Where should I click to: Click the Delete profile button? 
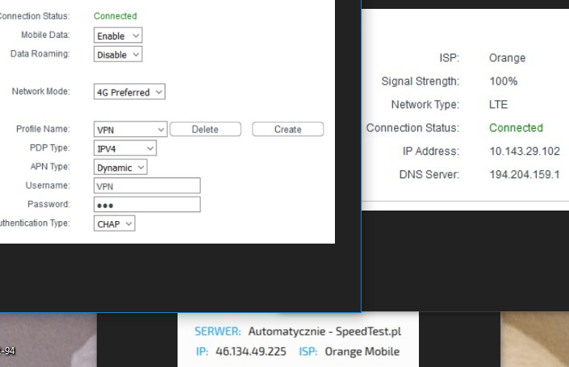coord(205,130)
